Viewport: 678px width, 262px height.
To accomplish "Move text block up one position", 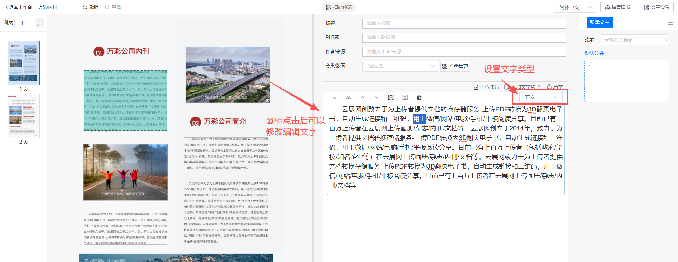I will 363,97.
